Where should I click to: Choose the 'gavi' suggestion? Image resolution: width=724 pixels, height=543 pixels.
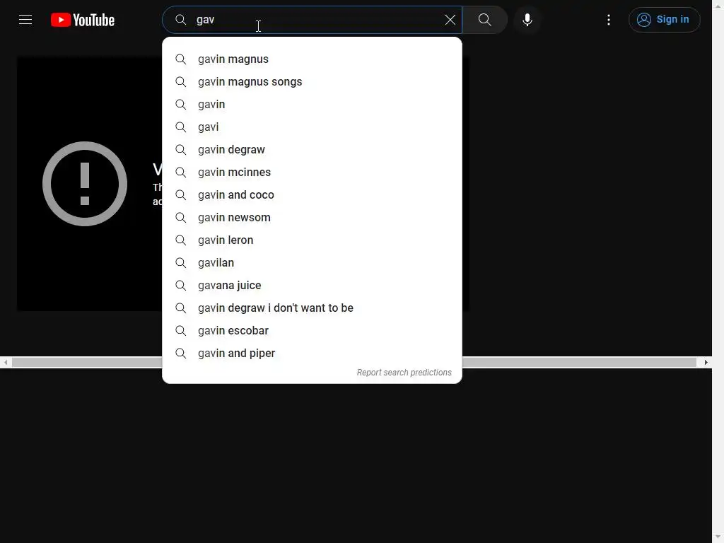click(x=312, y=127)
